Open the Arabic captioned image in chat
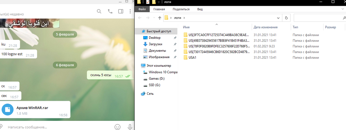Screen dimensions: 346x130 [30, 23]
